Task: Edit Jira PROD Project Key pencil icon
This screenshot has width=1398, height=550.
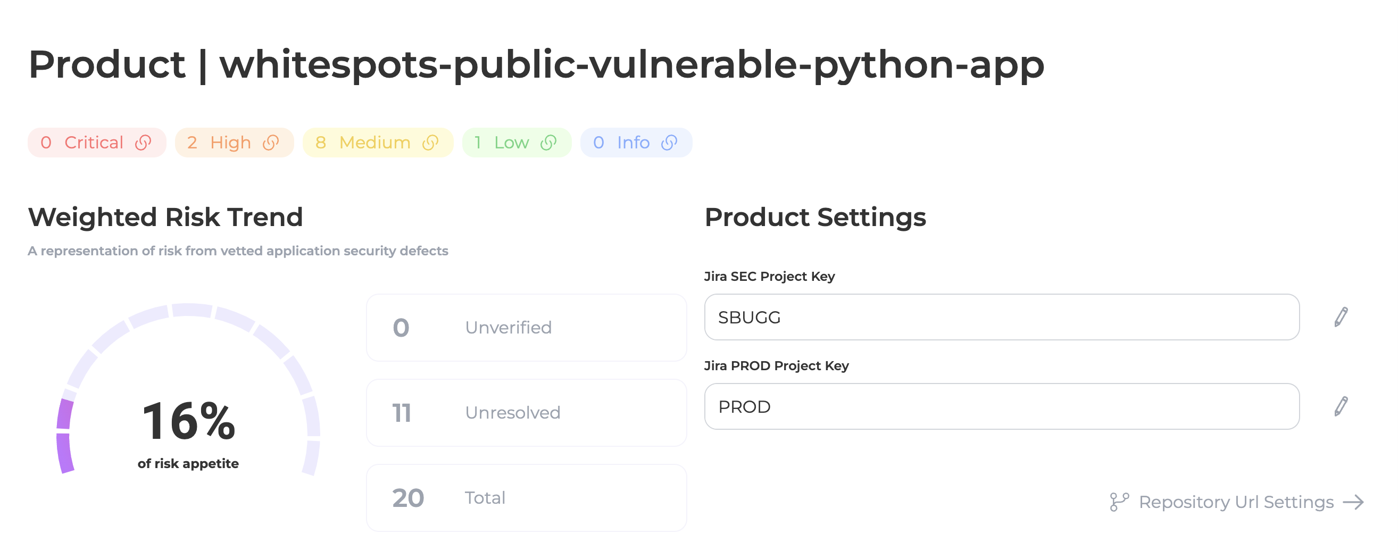Action: point(1341,407)
